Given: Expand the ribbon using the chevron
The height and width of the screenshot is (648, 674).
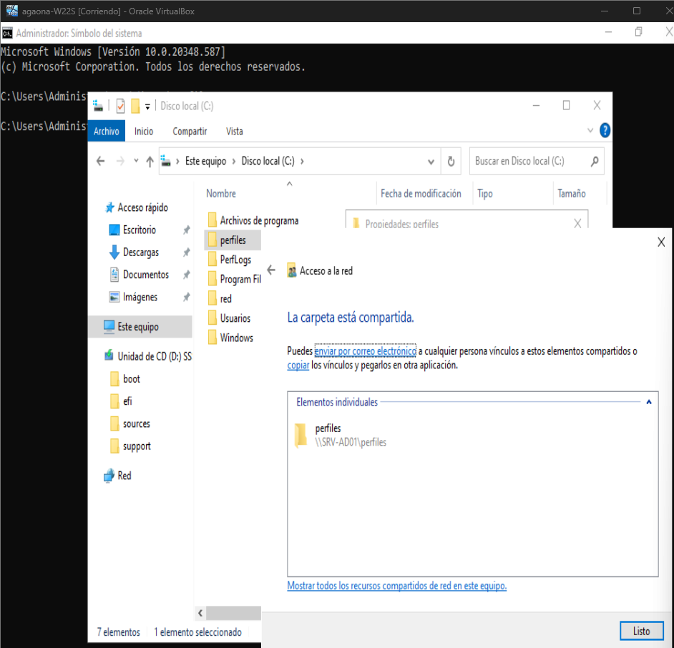Looking at the screenshot, I should click(590, 131).
